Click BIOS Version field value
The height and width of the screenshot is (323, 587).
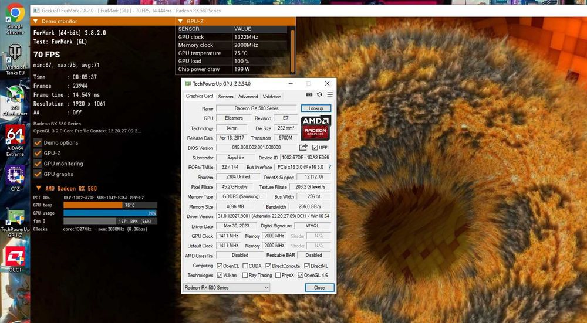(257, 147)
